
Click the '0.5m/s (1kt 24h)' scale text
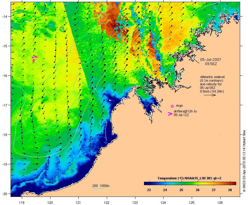point(212,91)
